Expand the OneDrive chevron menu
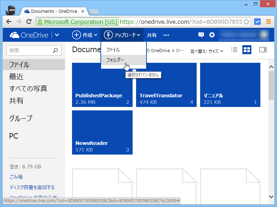277x207 pixels. [x=57, y=35]
